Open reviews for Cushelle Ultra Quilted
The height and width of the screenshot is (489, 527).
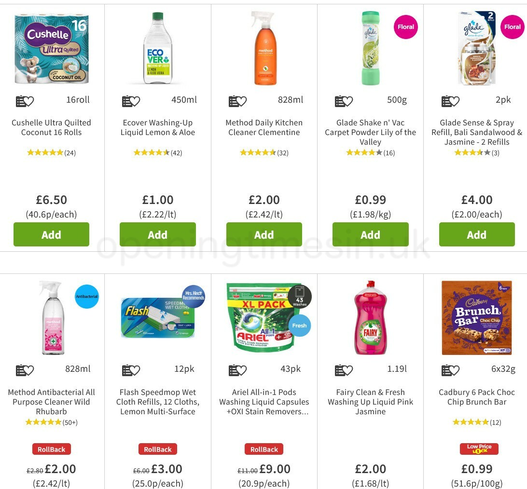(51, 152)
